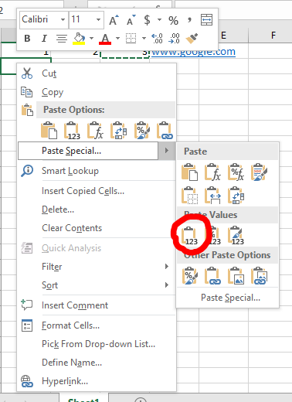Select Define Name...
292x402 pixels.
tap(72, 363)
